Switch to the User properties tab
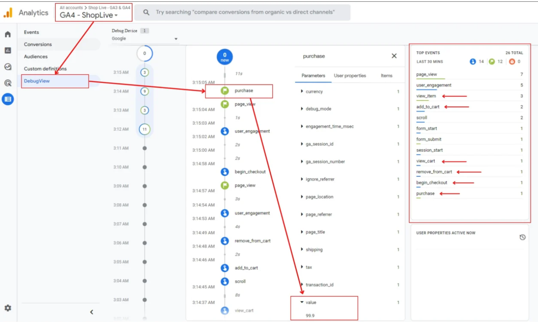This screenshot has width=538, height=322. click(350, 76)
